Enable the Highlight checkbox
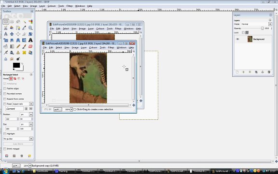 (x=5, y=134)
